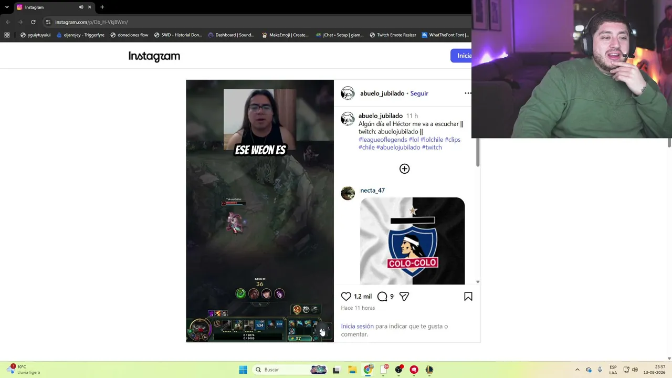Follow the #lolchile hashtag
672x378 pixels.
[x=432, y=140]
